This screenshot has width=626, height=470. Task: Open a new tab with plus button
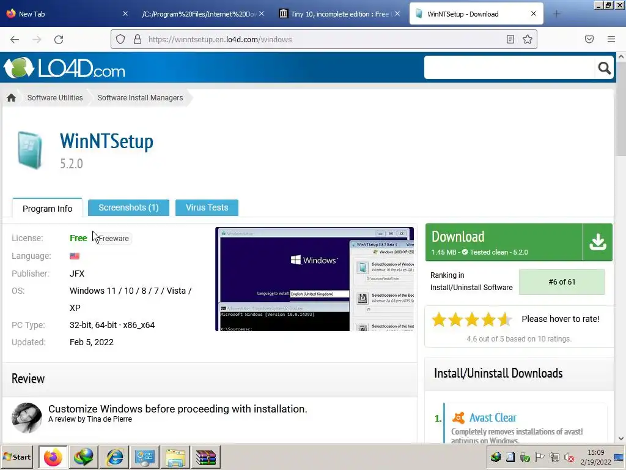coord(556,14)
